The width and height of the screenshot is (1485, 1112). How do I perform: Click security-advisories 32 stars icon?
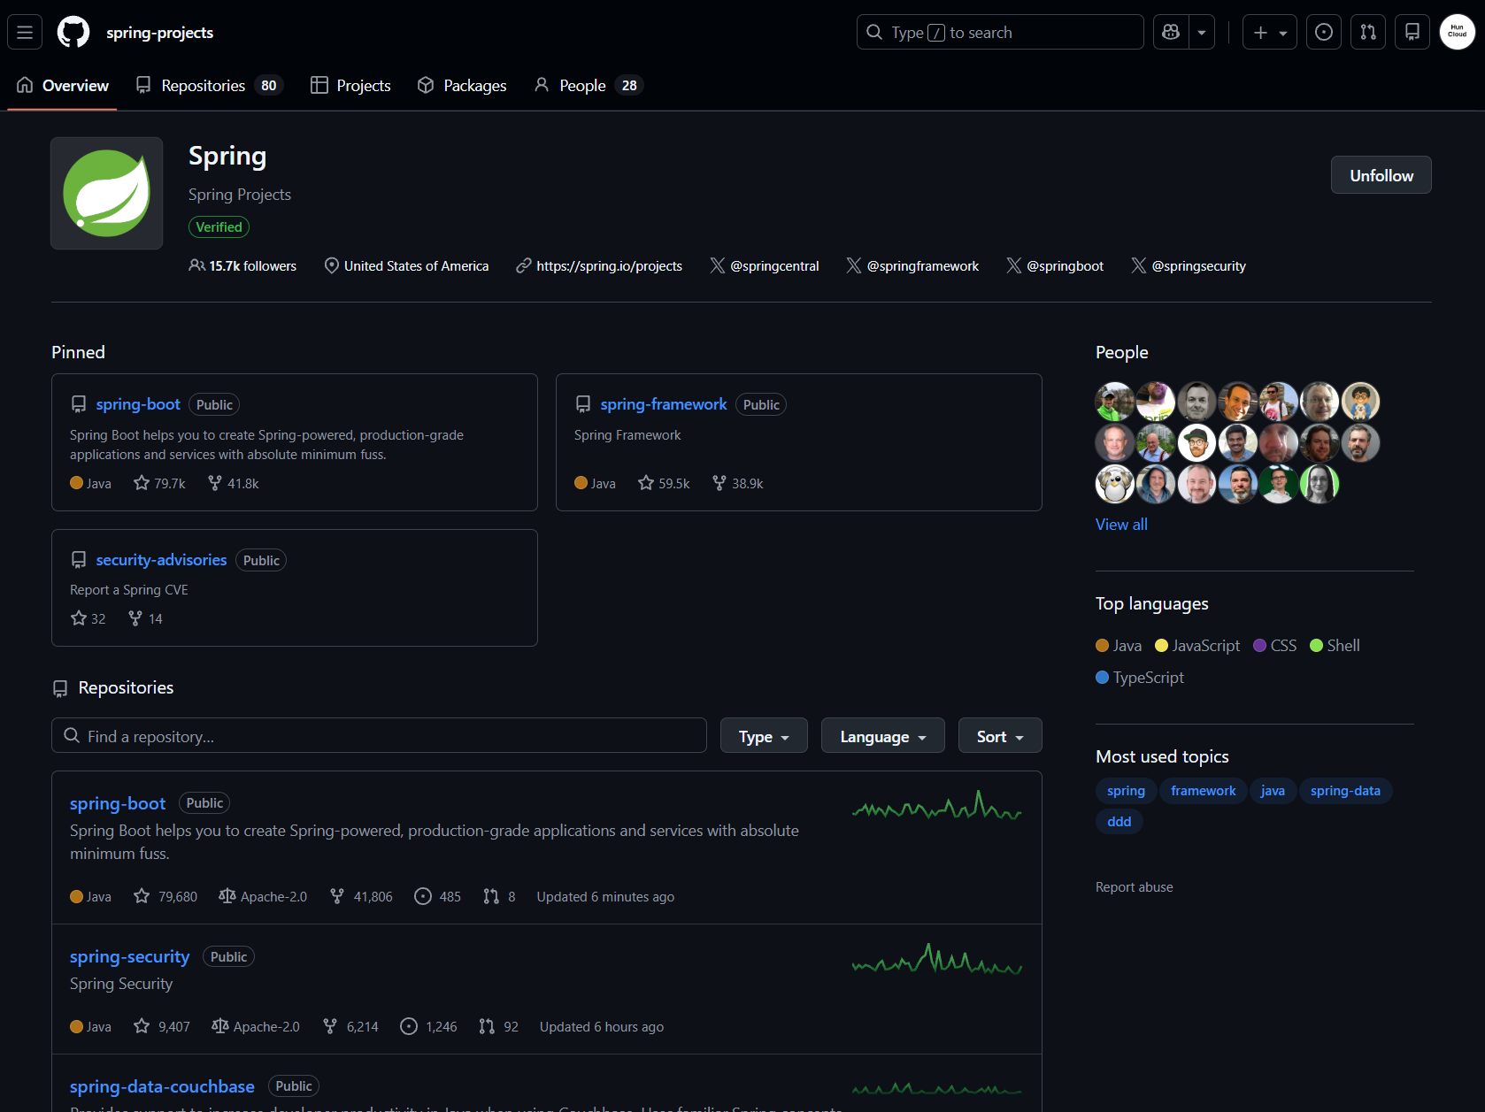tap(79, 617)
